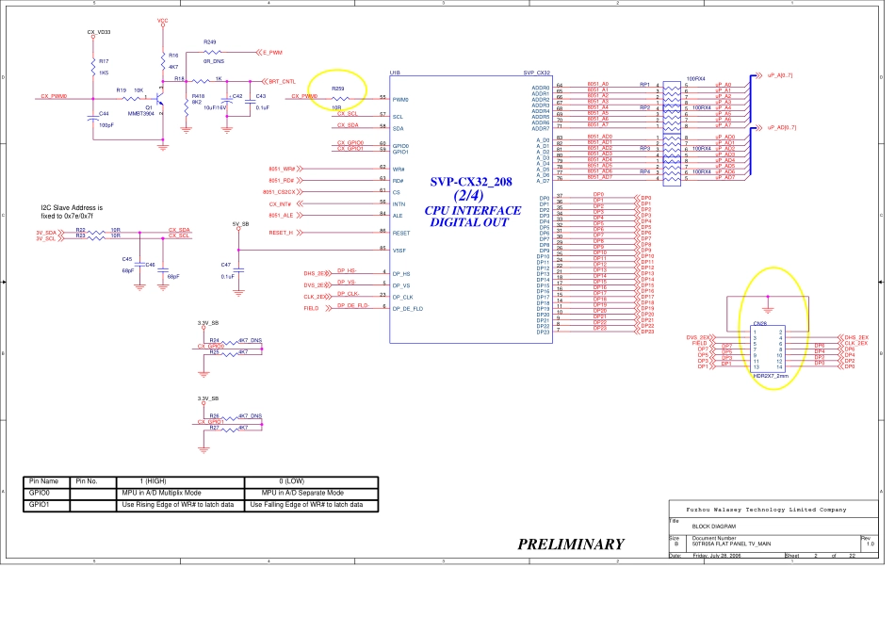The height and width of the screenshot is (633, 895).
Task: Click the "R249" resistor designator
Action: (x=210, y=42)
